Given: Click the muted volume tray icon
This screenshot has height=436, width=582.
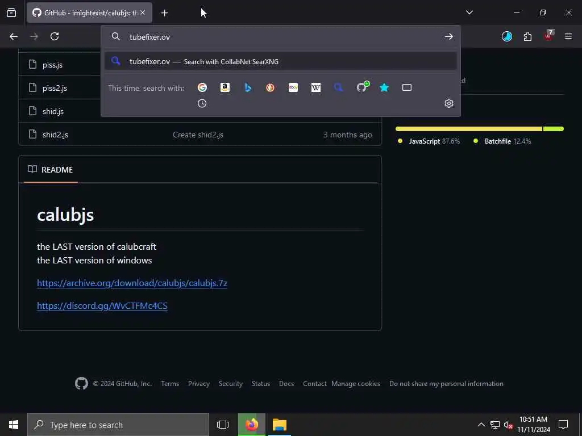Looking at the screenshot, I should click(508, 425).
